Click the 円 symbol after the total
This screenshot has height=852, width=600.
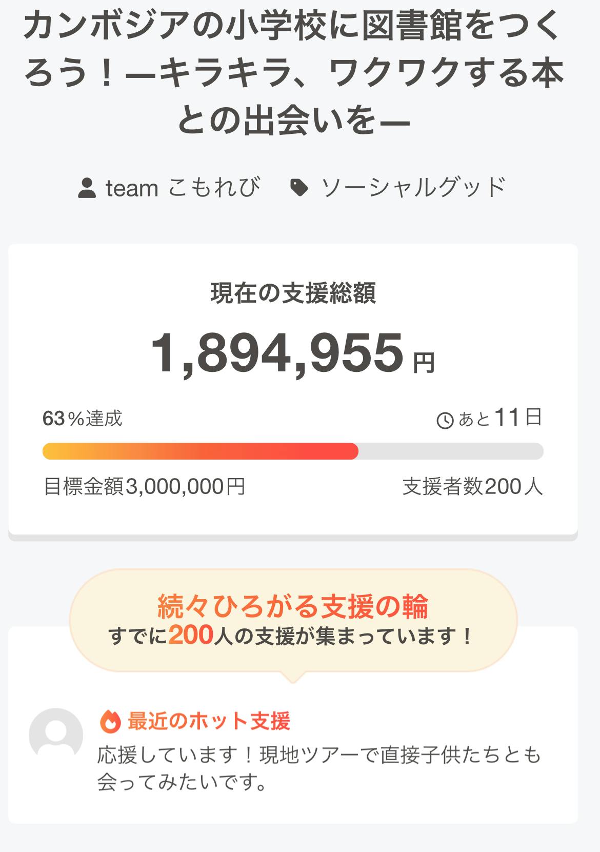click(424, 363)
